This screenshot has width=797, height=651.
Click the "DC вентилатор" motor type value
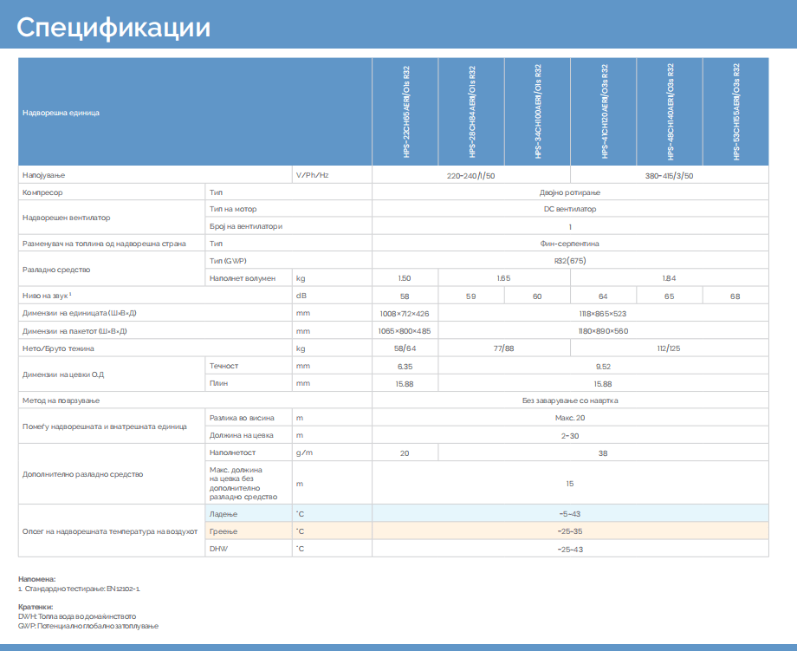(x=569, y=209)
